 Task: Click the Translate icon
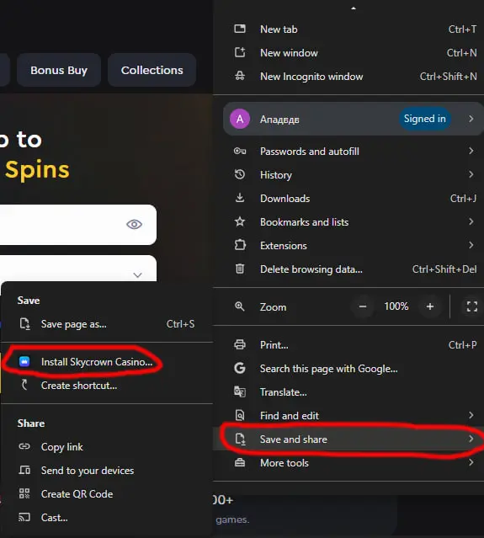(240, 392)
